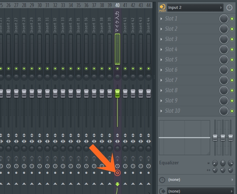237x194 pixels.
Task: Click the polarity flip arrows on Insert 42
Action: point(133,135)
